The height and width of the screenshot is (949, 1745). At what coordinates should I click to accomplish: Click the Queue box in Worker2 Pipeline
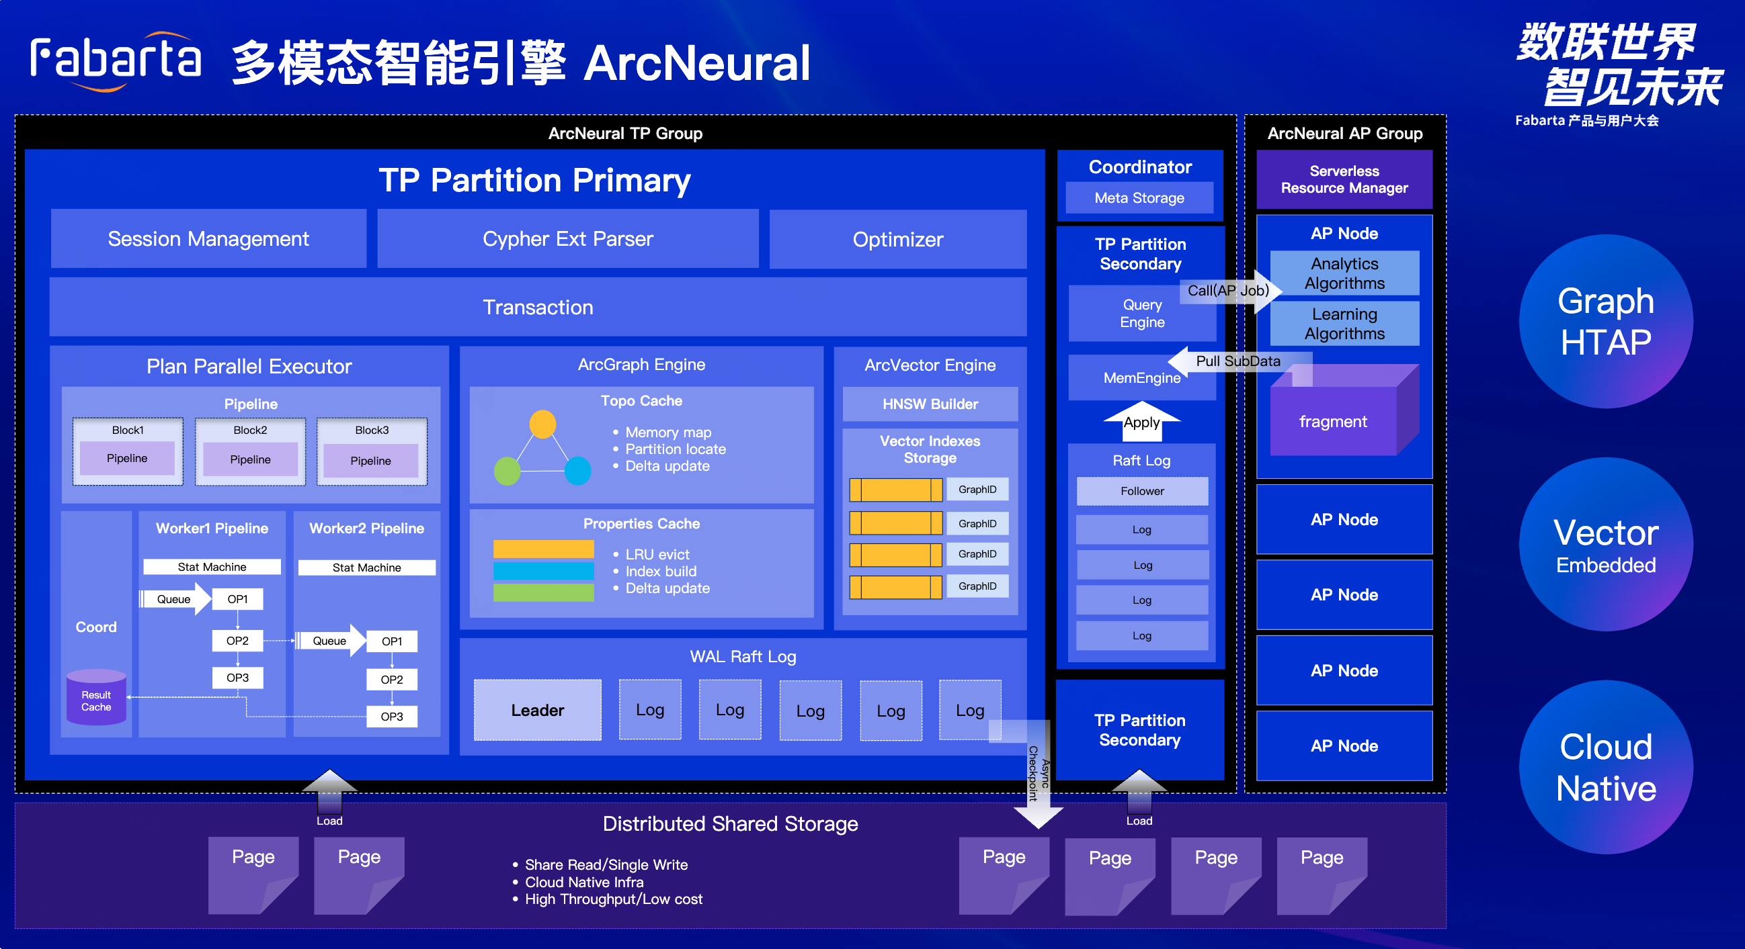click(x=329, y=640)
